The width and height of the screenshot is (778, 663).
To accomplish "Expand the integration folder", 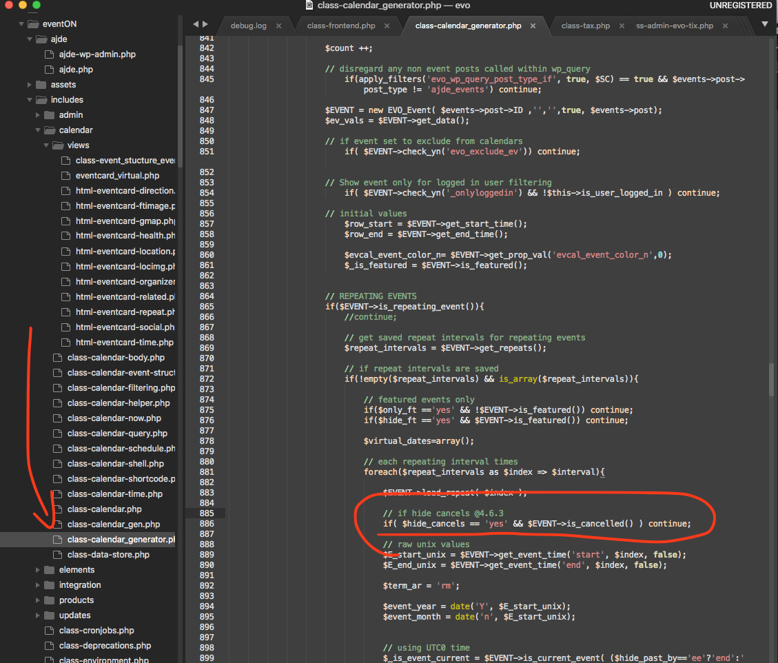I will coord(38,585).
